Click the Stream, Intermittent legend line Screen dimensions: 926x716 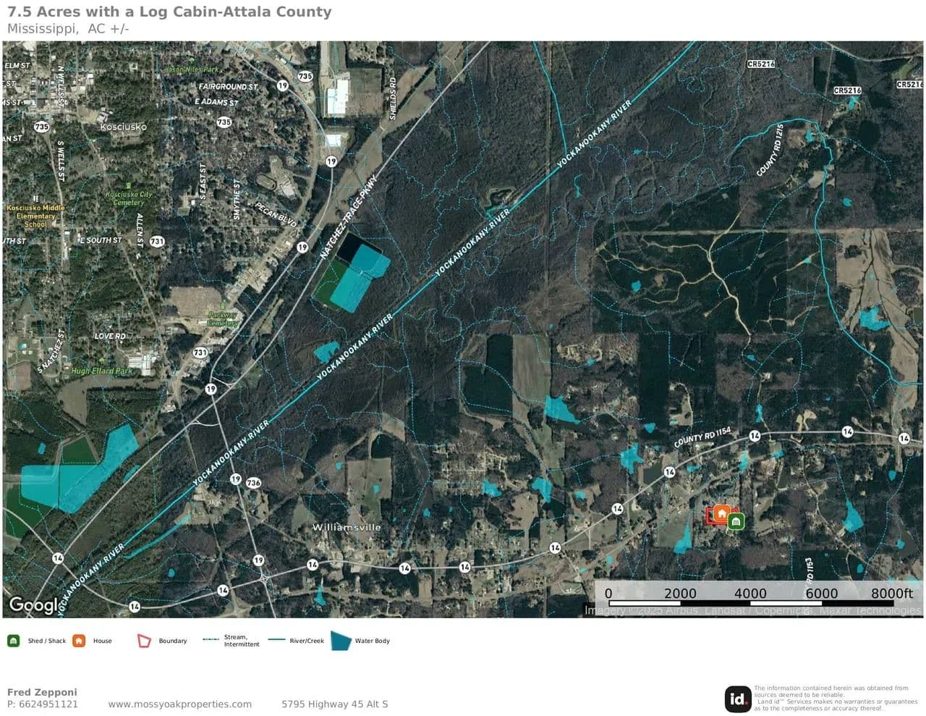[x=211, y=640]
